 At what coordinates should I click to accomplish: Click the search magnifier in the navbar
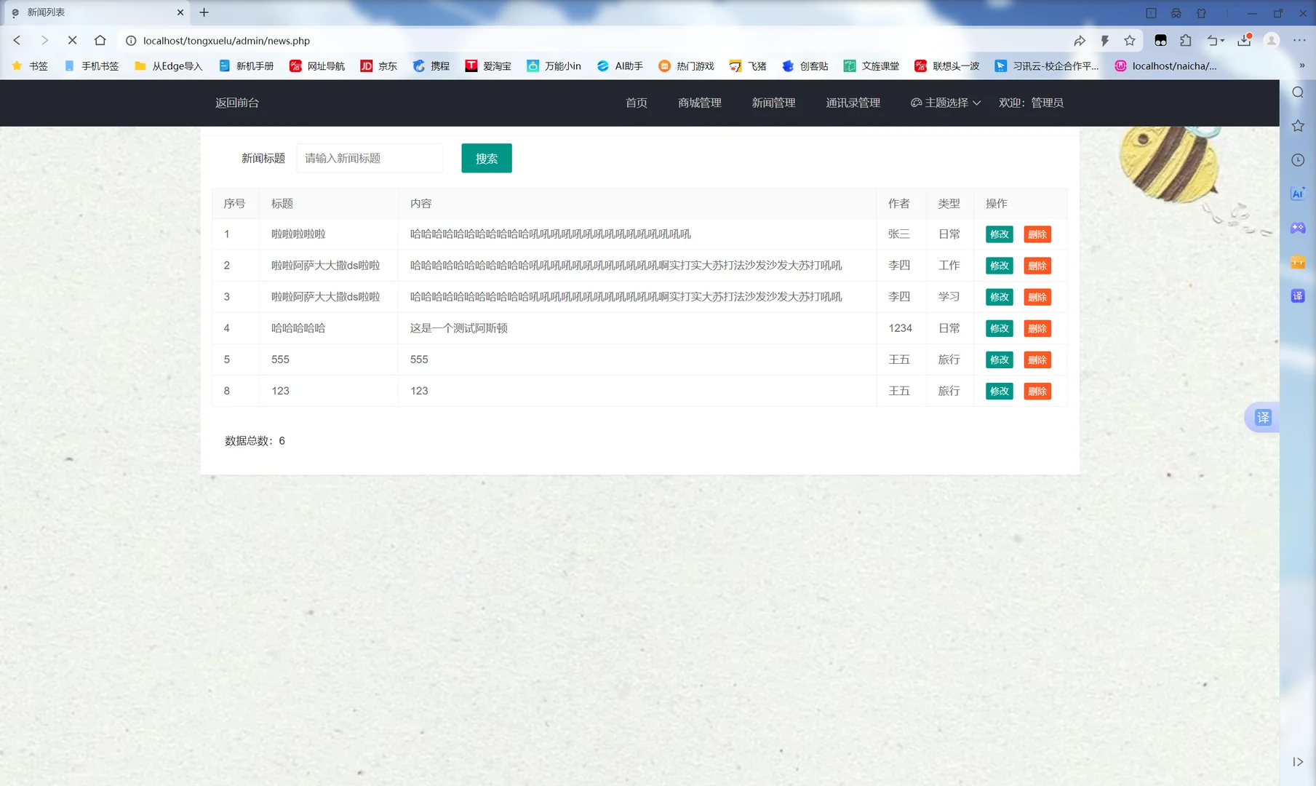pyautogui.click(x=1297, y=92)
